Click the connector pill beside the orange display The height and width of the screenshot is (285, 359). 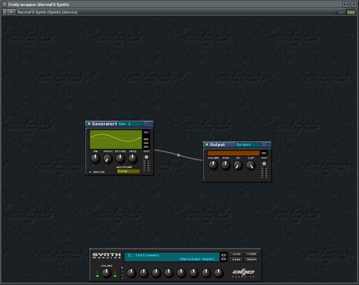264,153
